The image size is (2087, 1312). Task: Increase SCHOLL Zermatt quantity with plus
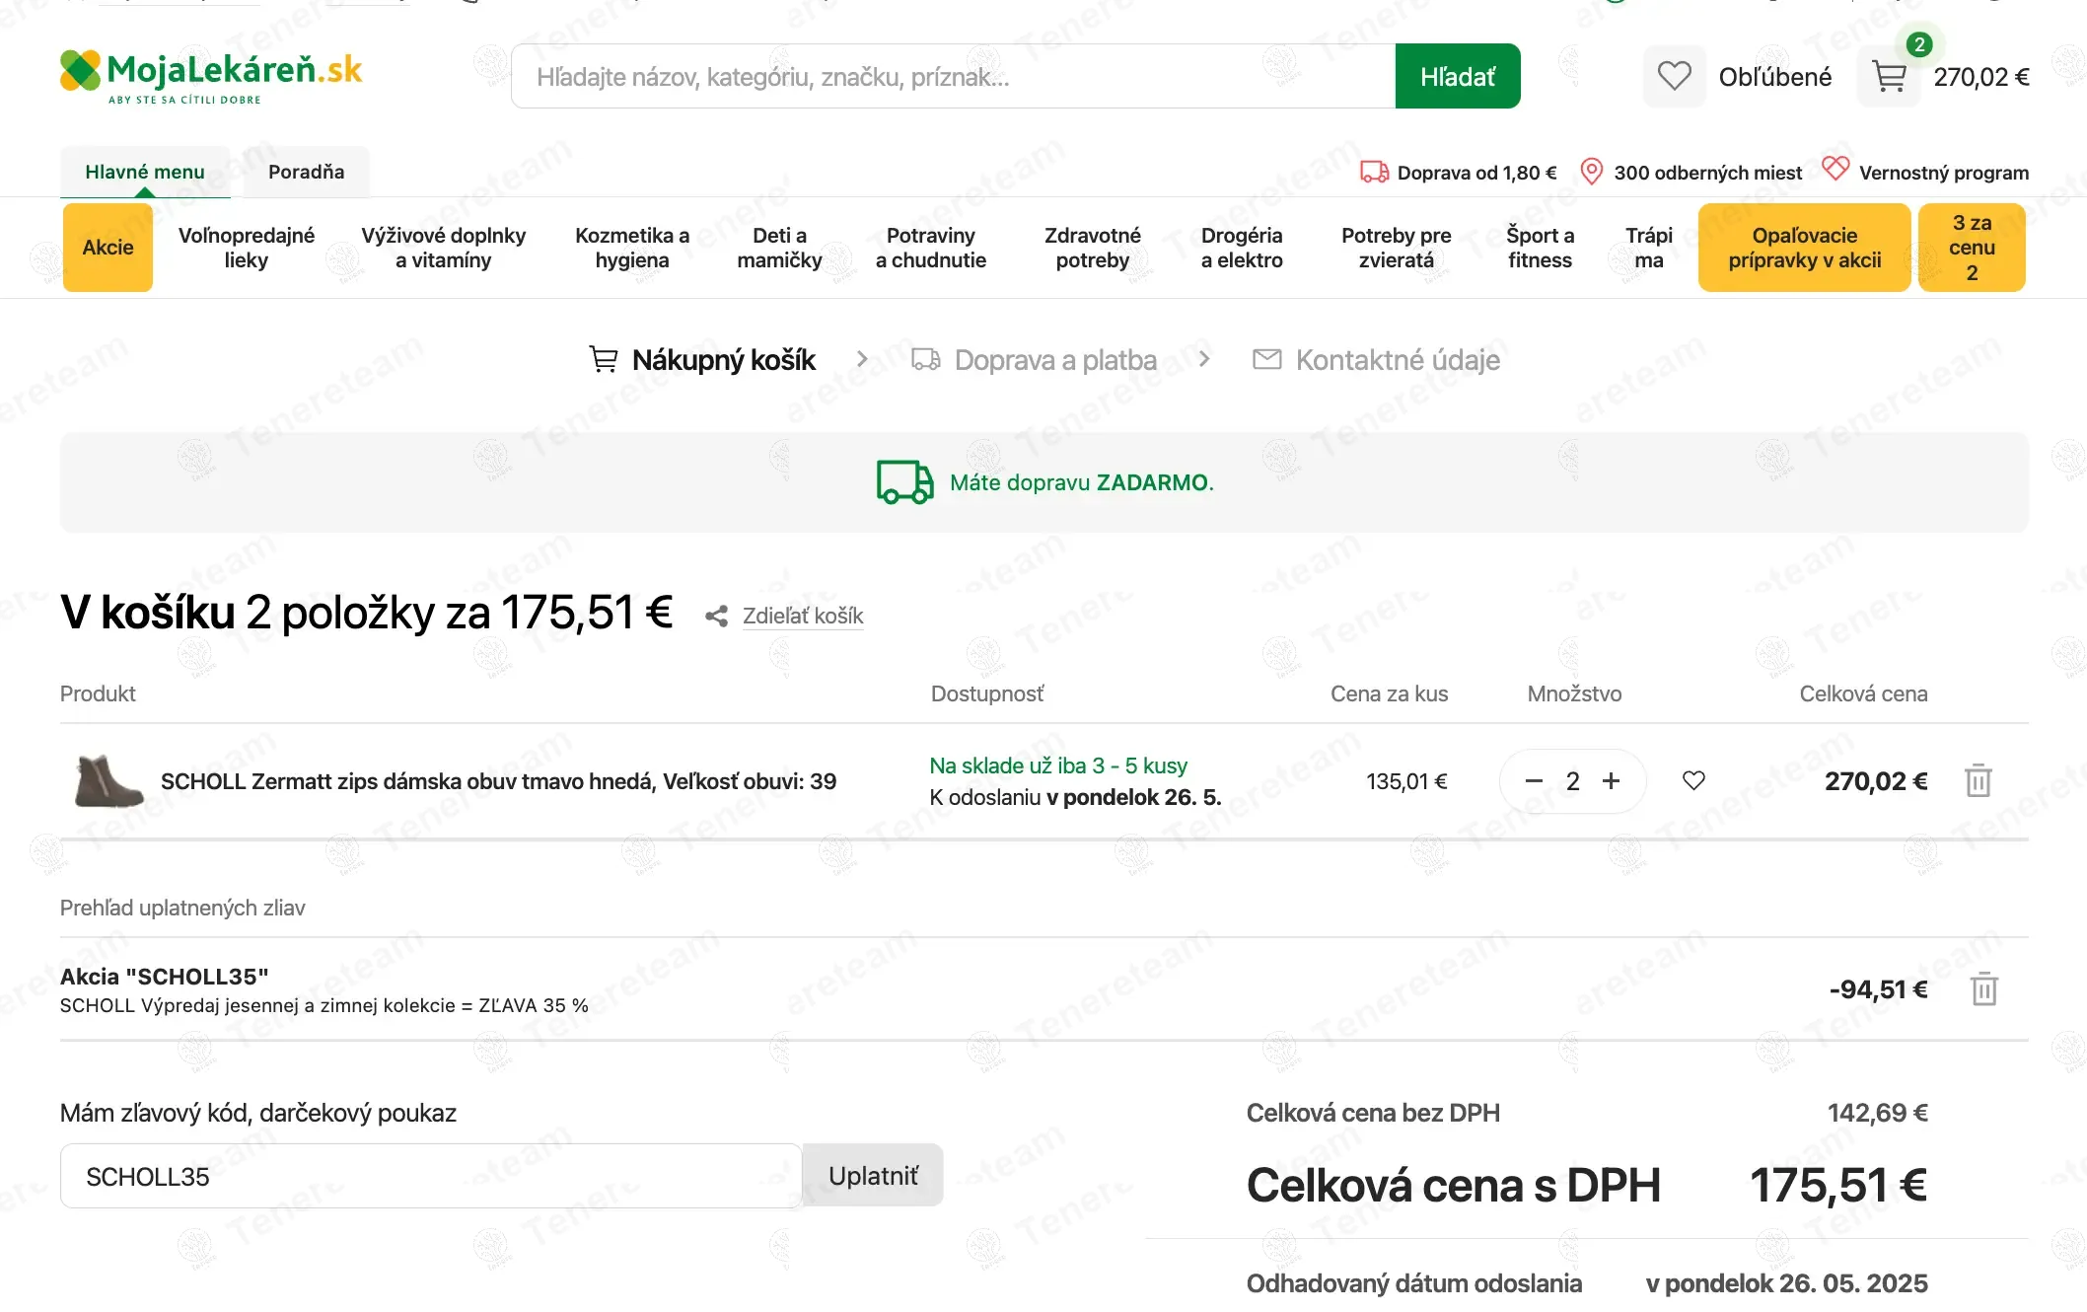1611,781
